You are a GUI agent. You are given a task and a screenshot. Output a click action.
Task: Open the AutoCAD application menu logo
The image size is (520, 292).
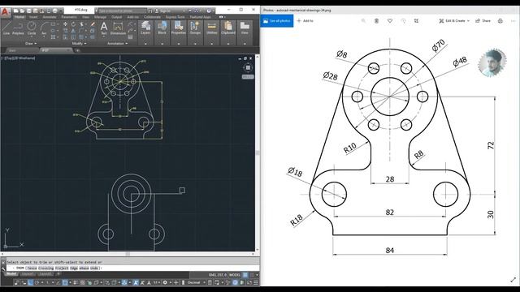5,12
